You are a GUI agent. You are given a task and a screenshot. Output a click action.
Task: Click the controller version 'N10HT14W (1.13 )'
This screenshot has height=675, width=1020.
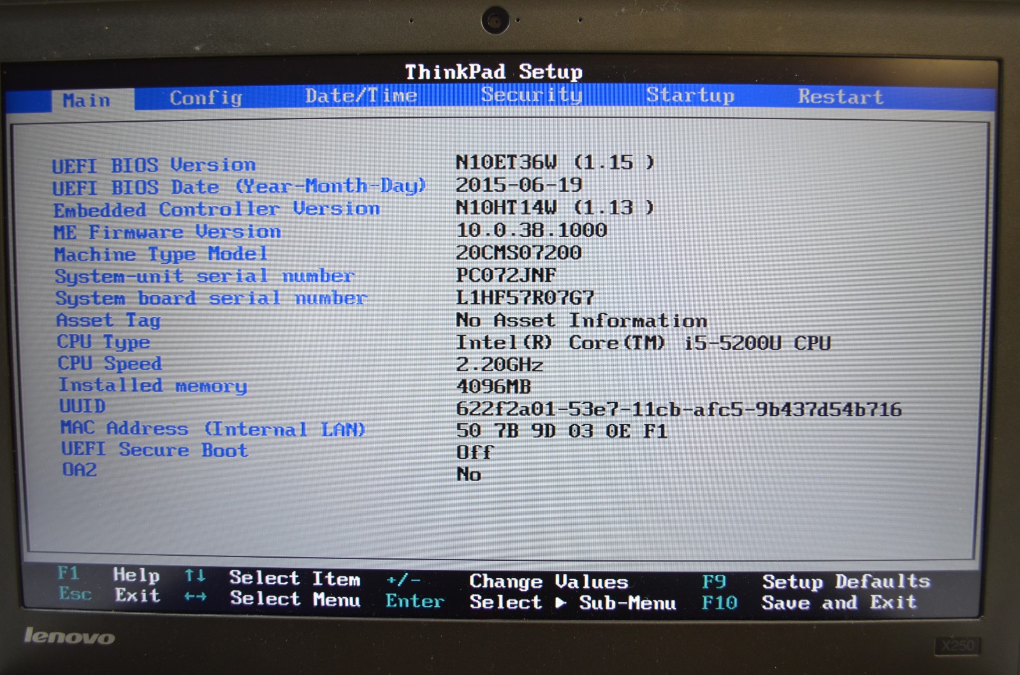coord(555,208)
